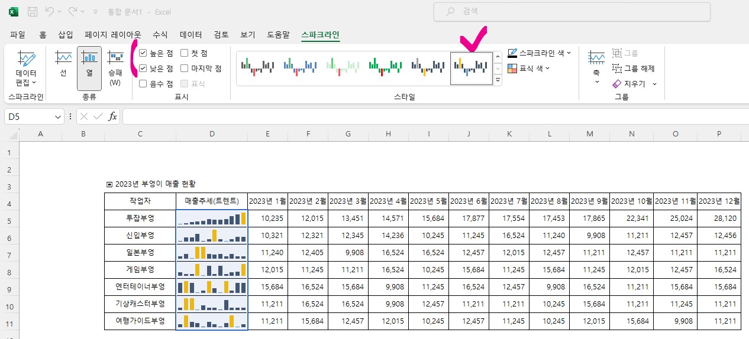Screen dimensions: 749x339
Task: Enable the 음수 점 checkbox
Action: pos(143,84)
